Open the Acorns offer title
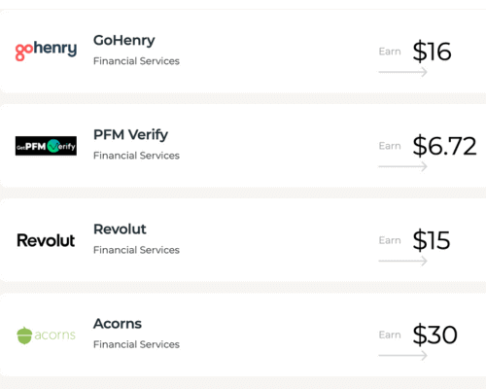 pos(118,324)
